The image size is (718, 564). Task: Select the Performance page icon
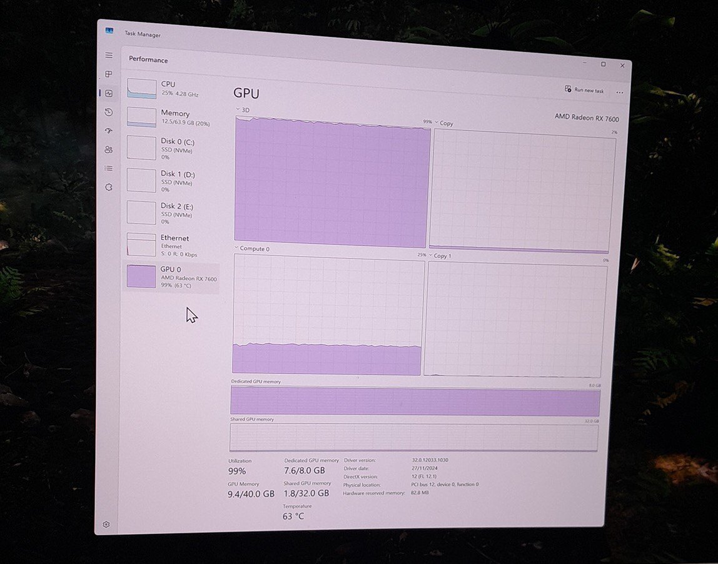109,93
